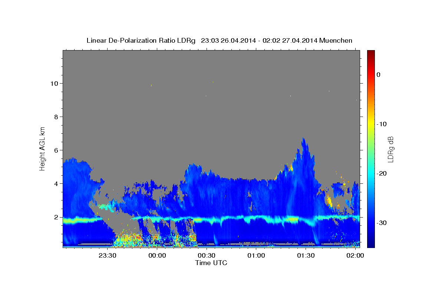Click the "01:30" time tick label
The width and height of the screenshot is (445, 297).
(x=306, y=256)
